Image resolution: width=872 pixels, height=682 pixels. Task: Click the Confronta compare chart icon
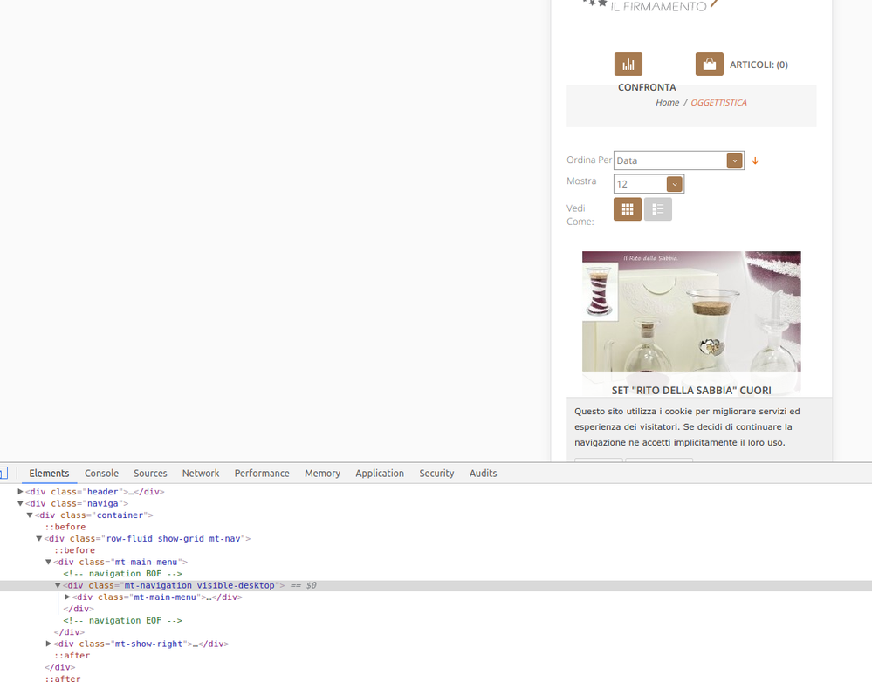(x=628, y=65)
